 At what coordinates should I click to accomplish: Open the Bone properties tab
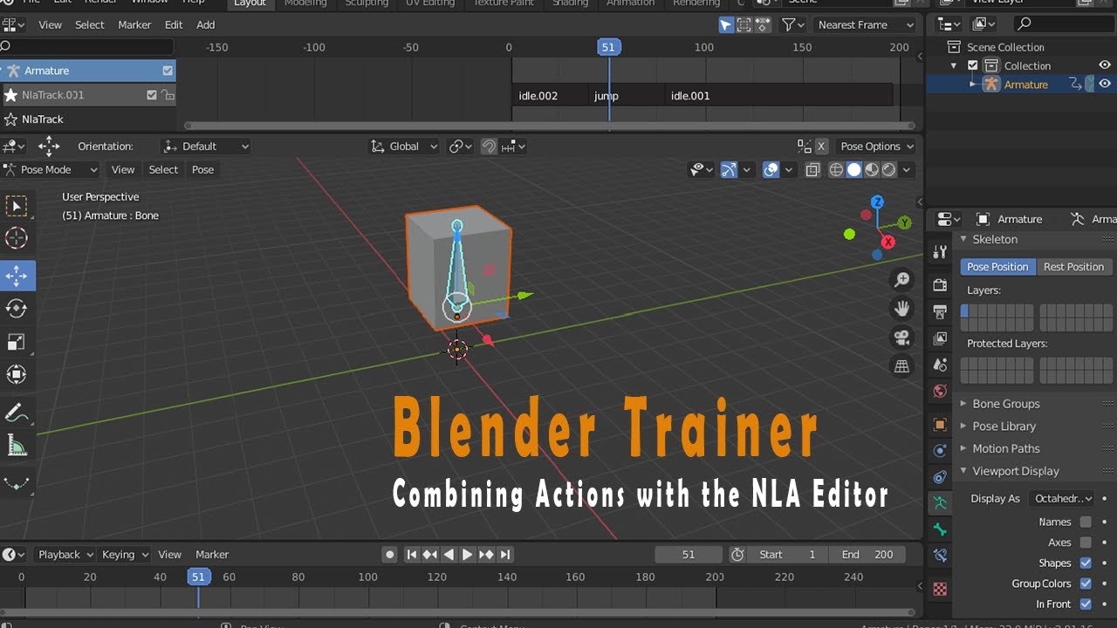[940, 529]
